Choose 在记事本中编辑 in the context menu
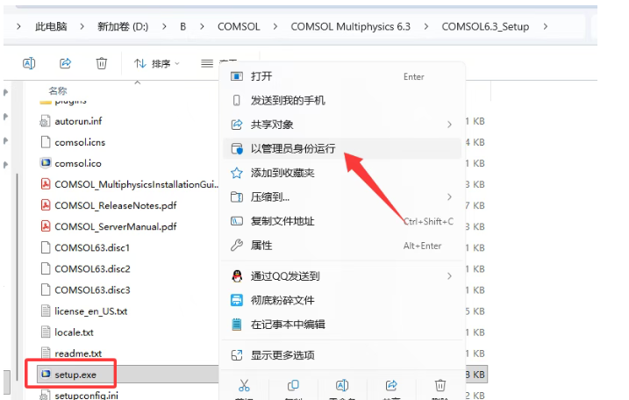This screenshot has height=400, width=629. pos(342,325)
